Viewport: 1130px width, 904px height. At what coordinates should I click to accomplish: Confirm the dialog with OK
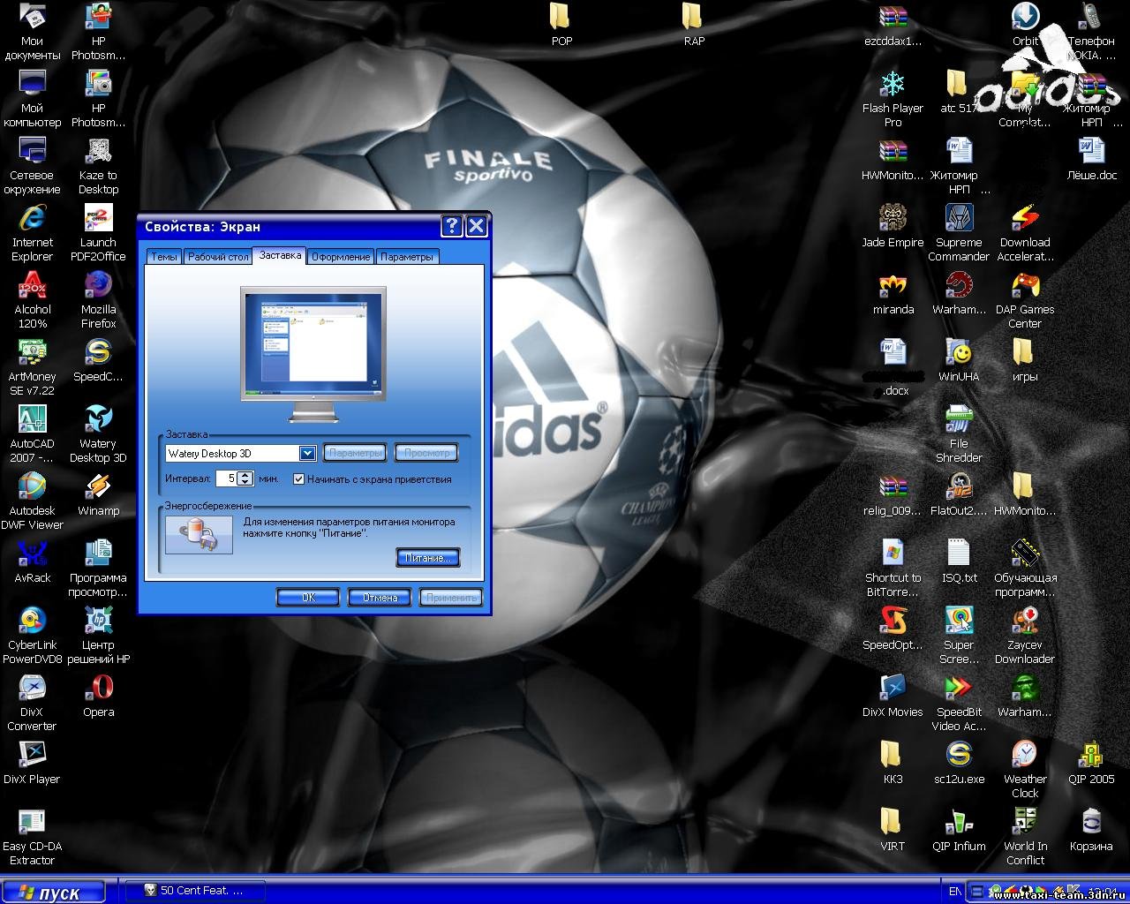pos(308,598)
